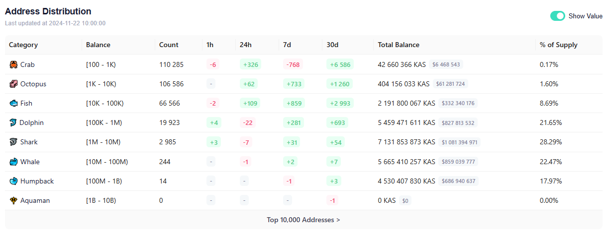Screen dimensions: 608x241
Task: Click the 30d column header
Action: point(332,45)
